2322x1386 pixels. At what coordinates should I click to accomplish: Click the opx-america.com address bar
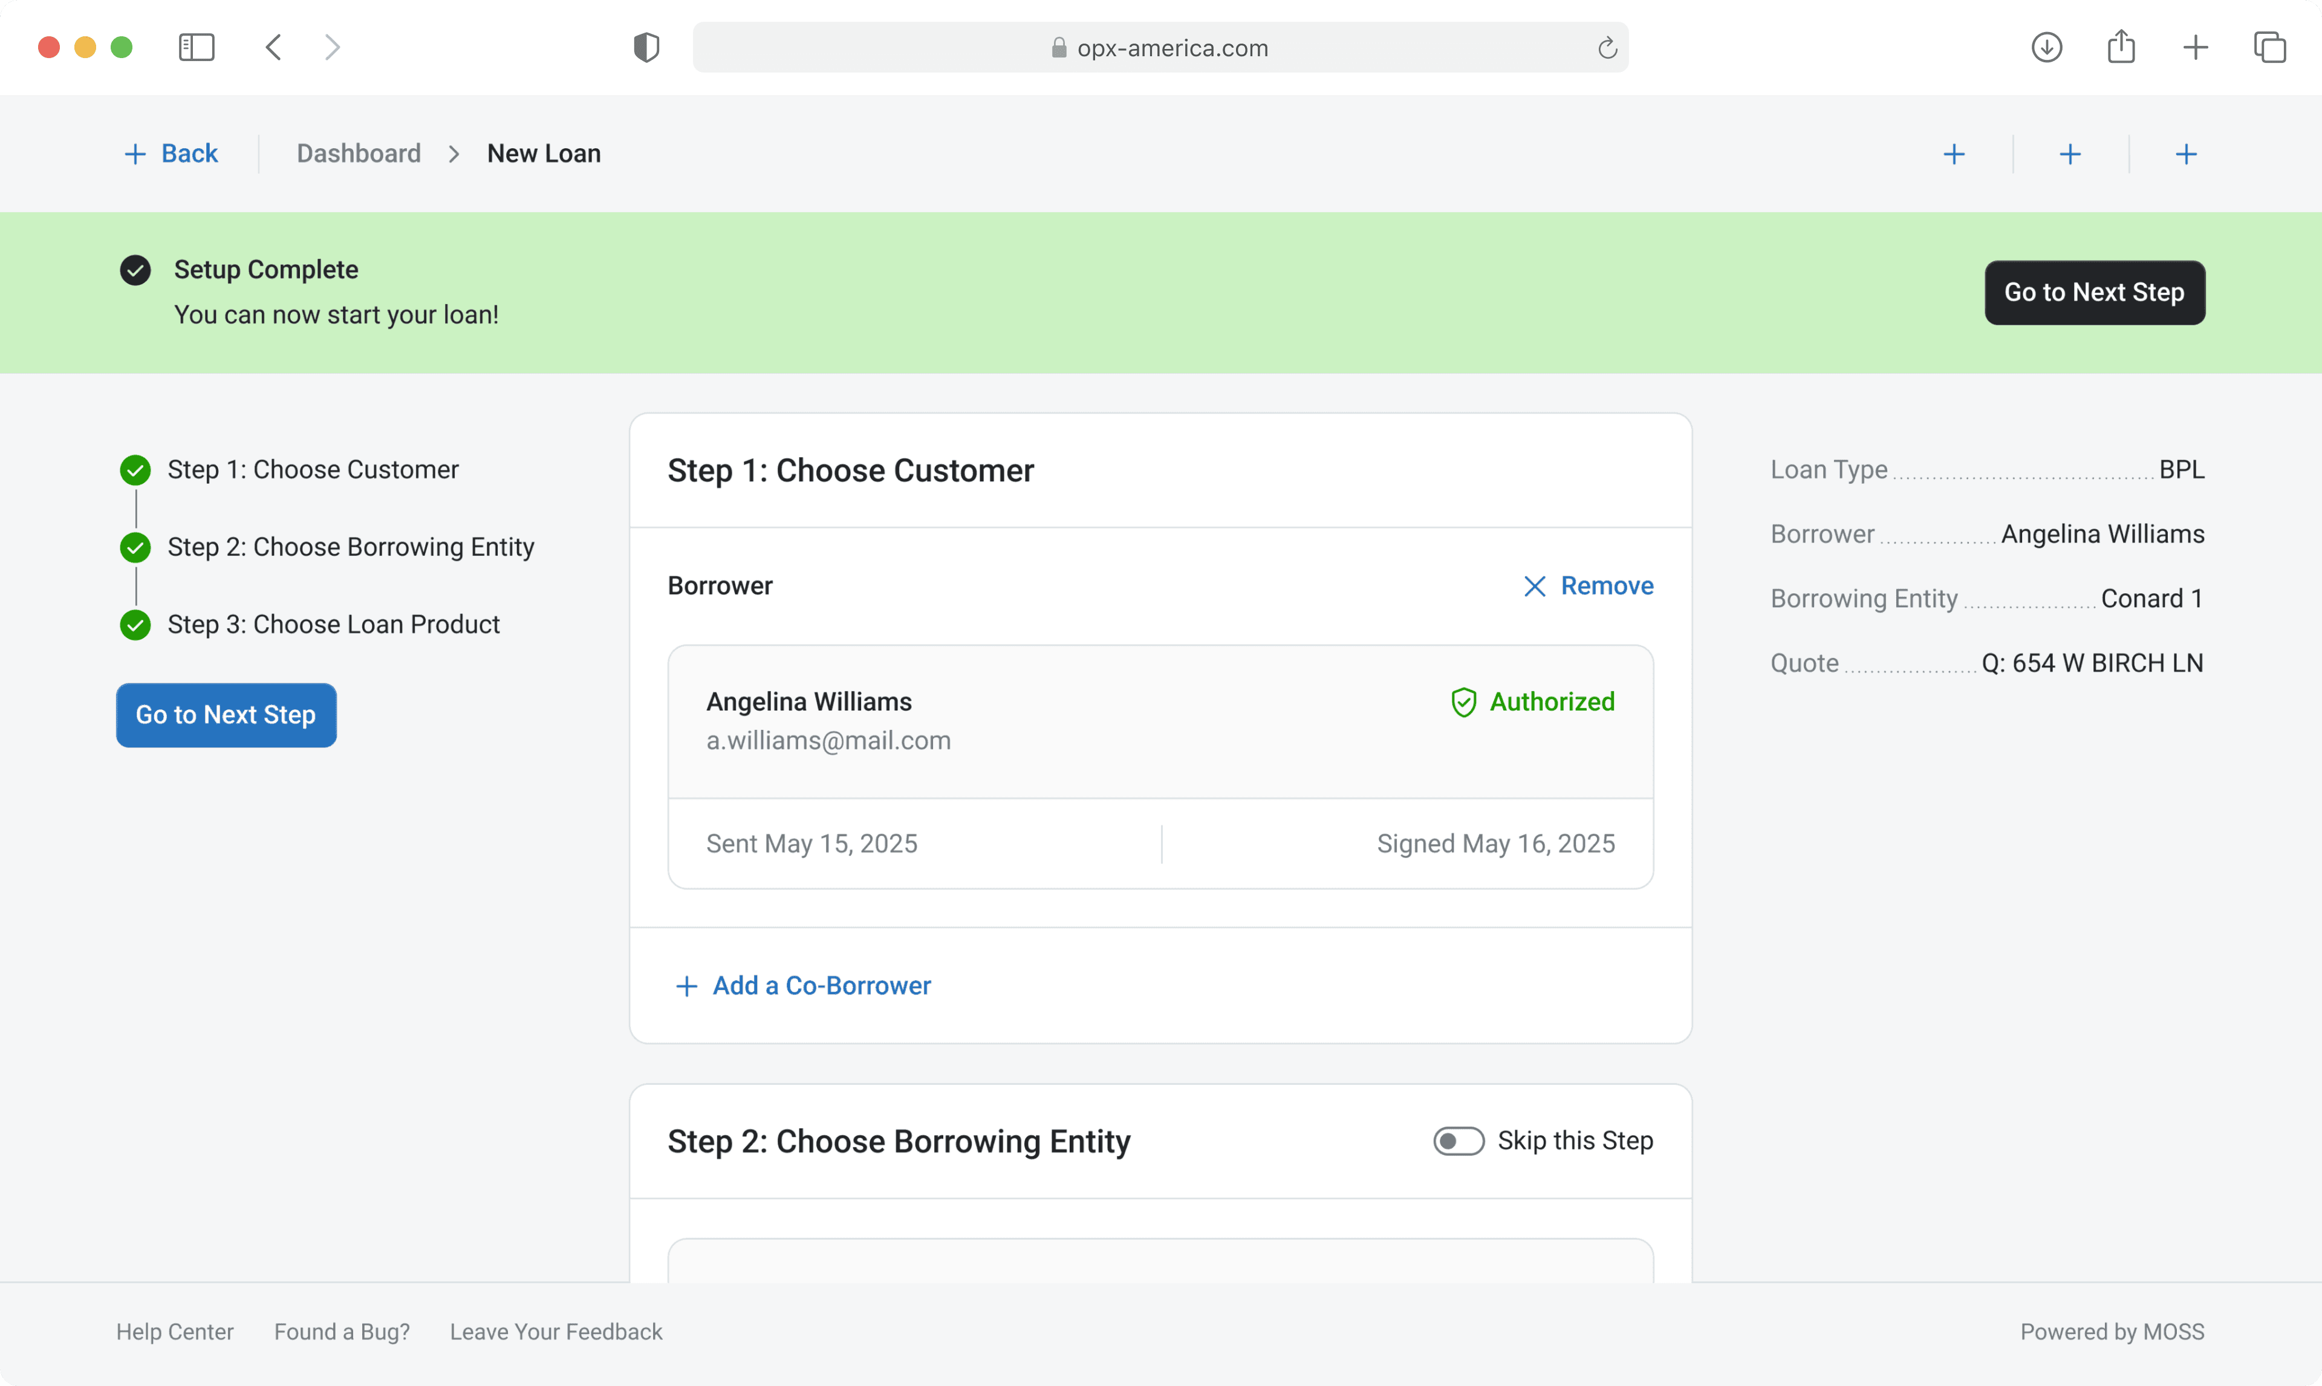[x=1160, y=48]
